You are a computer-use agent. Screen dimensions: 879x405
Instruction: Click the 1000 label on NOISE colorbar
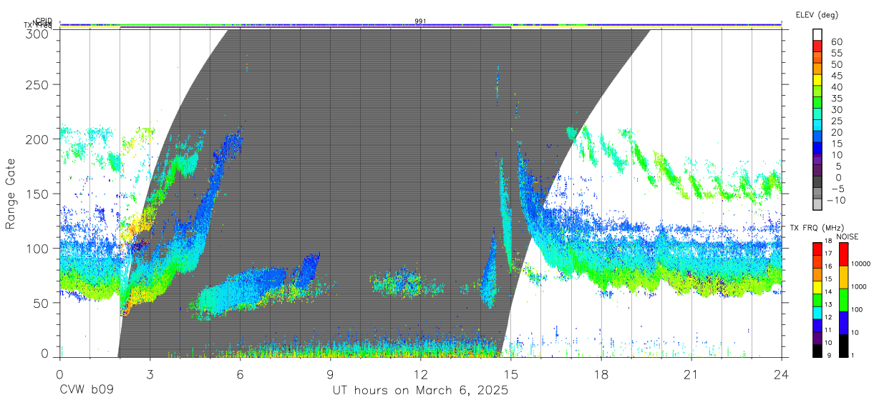point(859,287)
